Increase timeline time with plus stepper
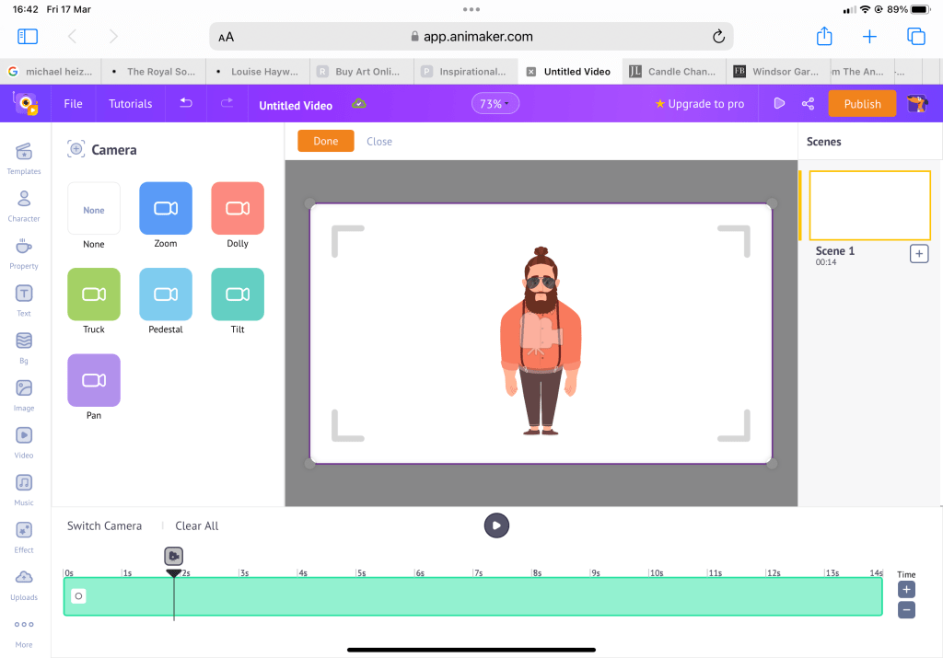This screenshot has width=943, height=658. [906, 590]
